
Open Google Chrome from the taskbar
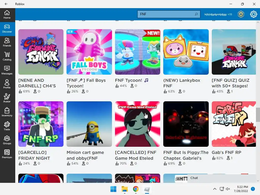pyautogui.click(x=136, y=189)
